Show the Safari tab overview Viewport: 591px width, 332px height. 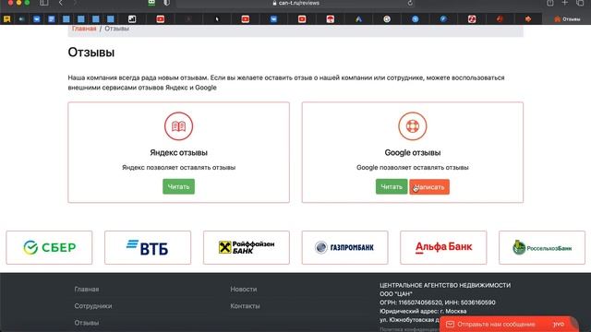click(580, 3)
